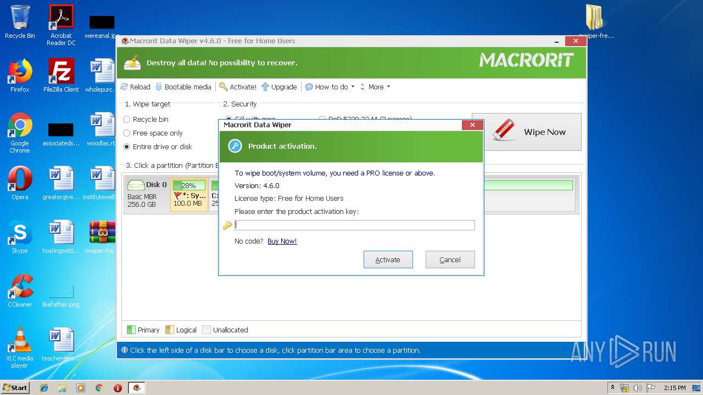703x395 pixels.
Task: Open VLC media player shortcut
Action: pos(20,348)
